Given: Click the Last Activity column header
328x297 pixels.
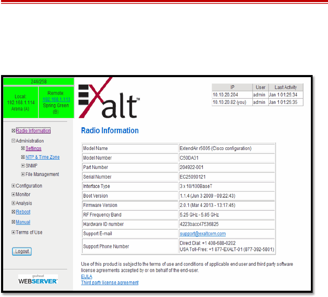Looking at the screenshot, I should pyautogui.click(x=285, y=87).
